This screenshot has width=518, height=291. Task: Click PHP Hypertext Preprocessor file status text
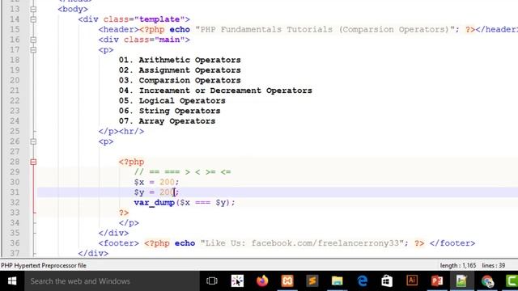(44, 265)
